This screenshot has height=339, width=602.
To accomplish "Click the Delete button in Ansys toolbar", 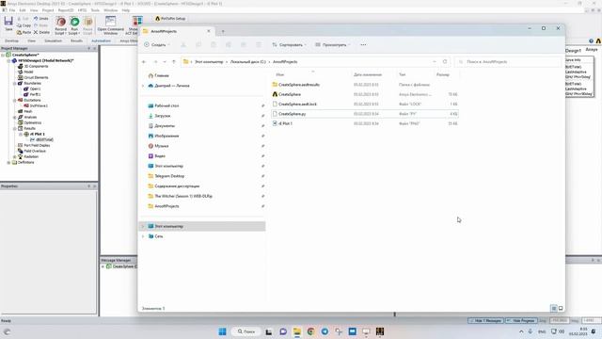I will tap(41, 32).
